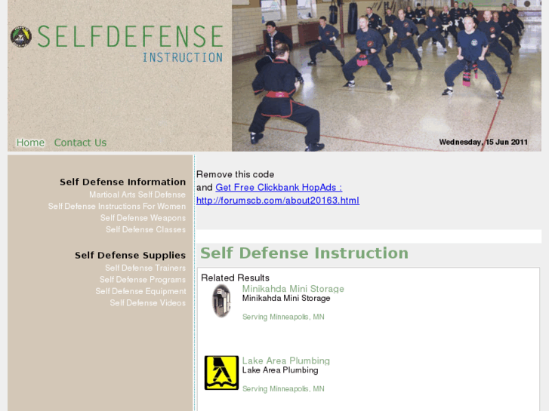The image size is (549, 411).
Task: Click Serving Minneapolis, MN under Lake Area Plumbing
Action: [283, 389]
